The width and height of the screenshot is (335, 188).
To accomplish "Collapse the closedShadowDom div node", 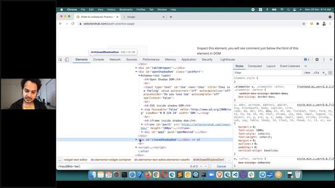I will 136,139.
